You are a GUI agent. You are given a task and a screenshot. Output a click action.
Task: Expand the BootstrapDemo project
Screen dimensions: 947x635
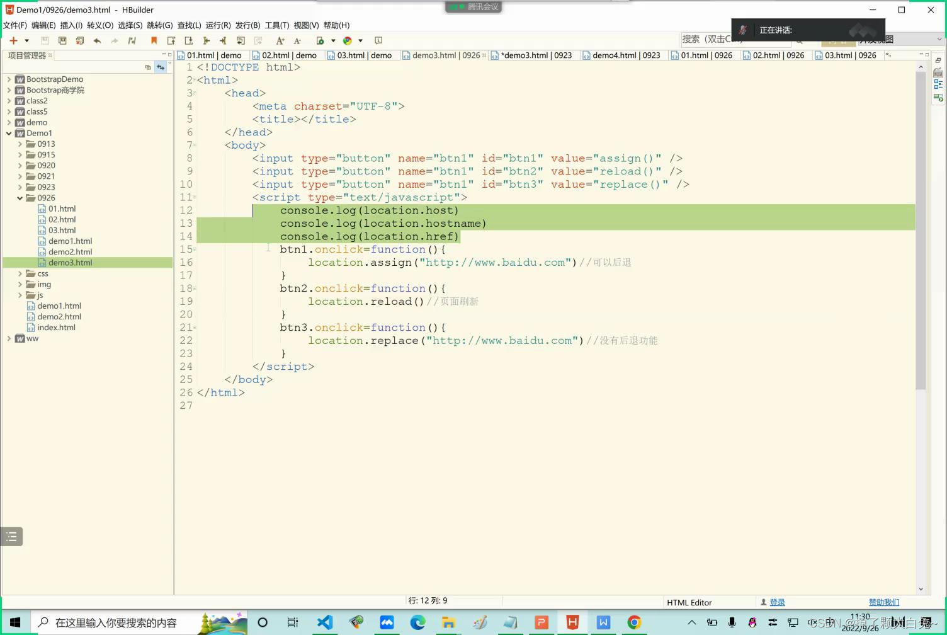coord(9,79)
